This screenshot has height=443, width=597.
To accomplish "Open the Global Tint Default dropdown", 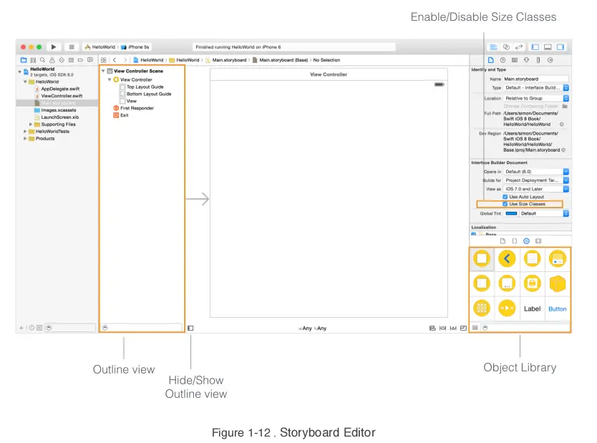I will [544, 213].
